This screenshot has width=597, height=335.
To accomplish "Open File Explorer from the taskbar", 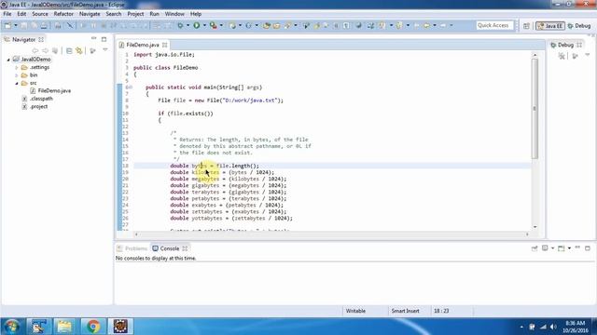I will point(64,327).
